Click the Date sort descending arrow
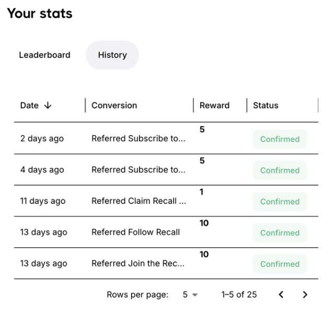The image size is (334, 310). click(48, 105)
